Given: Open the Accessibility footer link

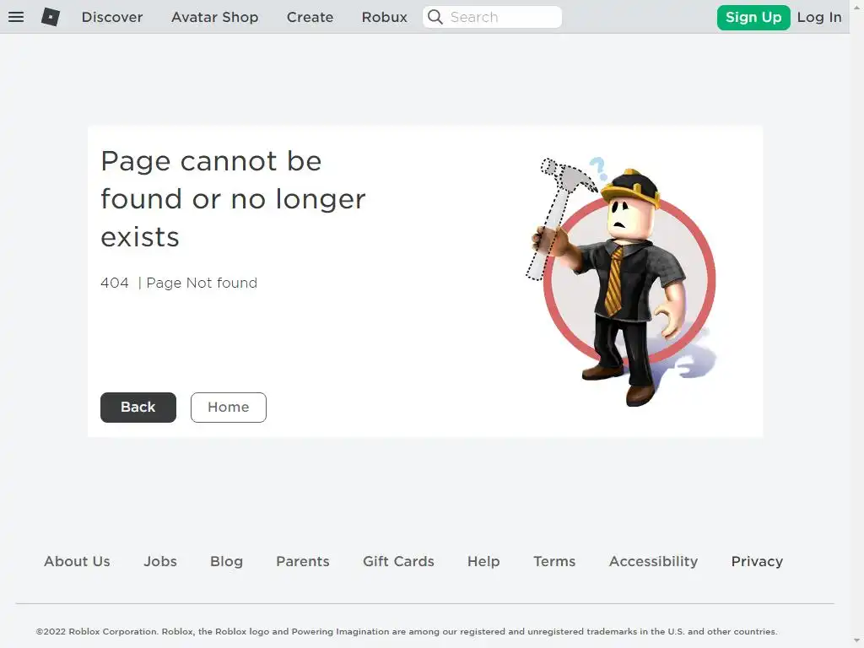Looking at the screenshot, I should (x=654, y=561).
